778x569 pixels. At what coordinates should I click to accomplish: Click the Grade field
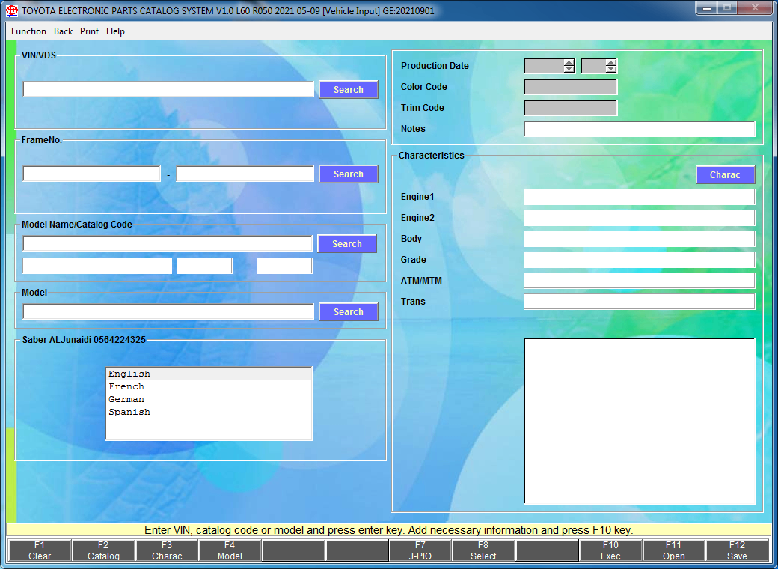pos(640,259)
